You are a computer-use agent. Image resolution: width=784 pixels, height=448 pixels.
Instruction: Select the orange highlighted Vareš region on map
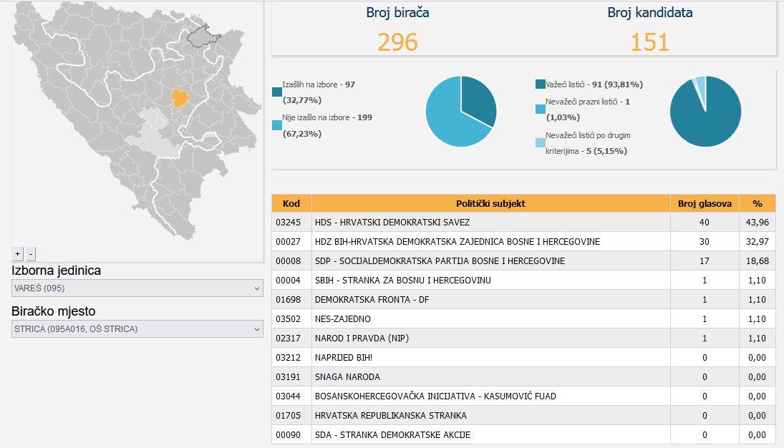click(180, 97)
